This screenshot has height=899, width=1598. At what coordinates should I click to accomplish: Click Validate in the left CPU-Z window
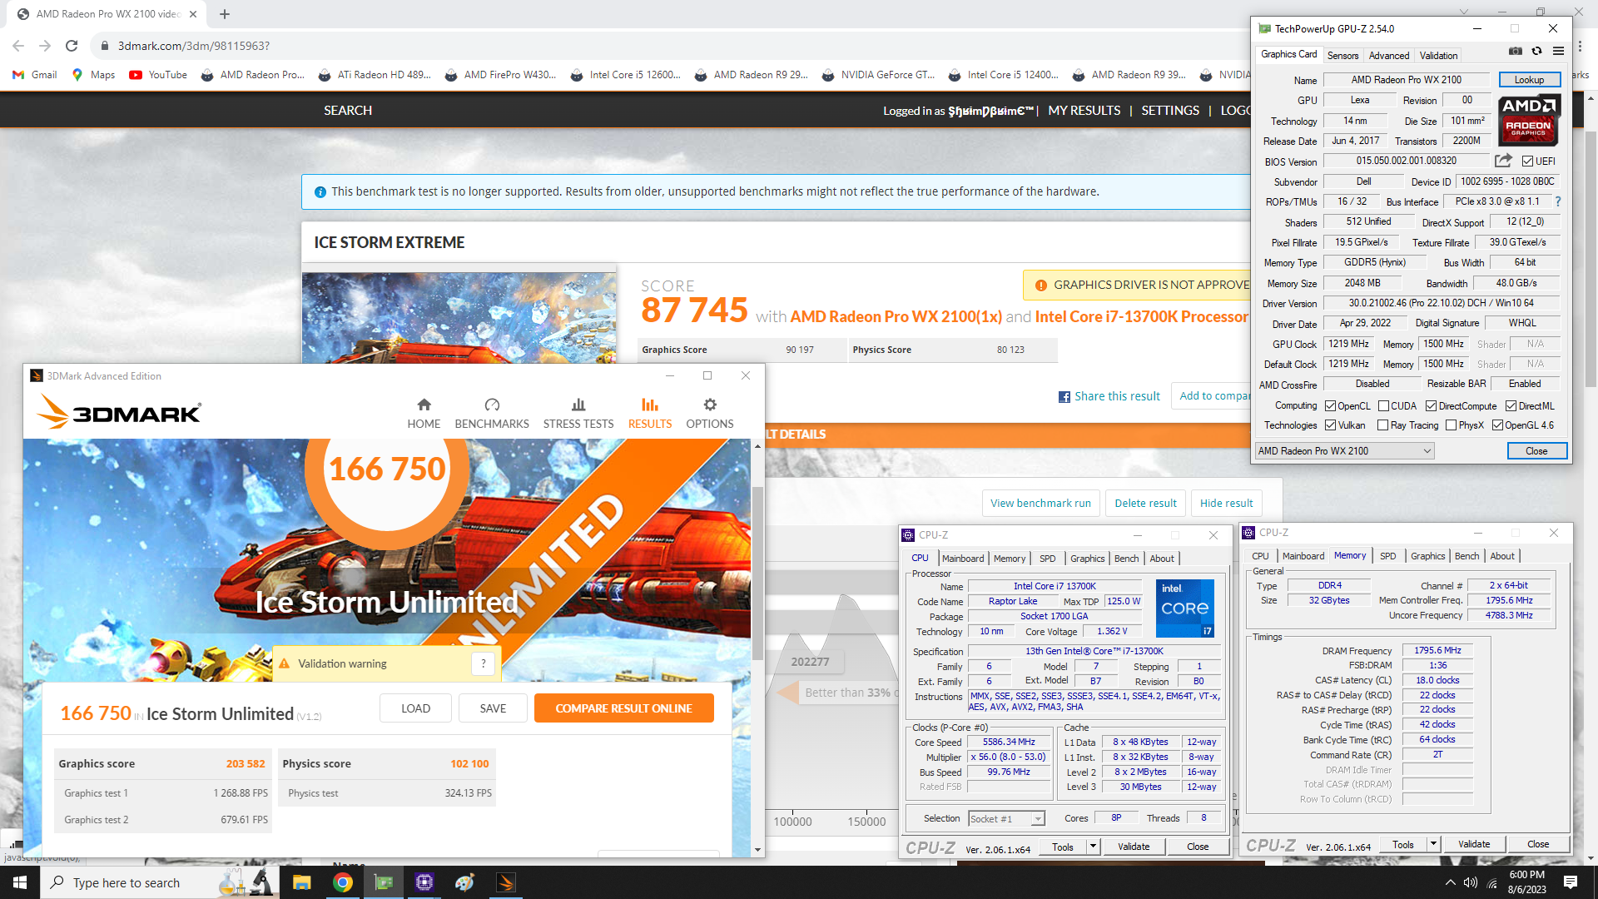(1133, 847)
